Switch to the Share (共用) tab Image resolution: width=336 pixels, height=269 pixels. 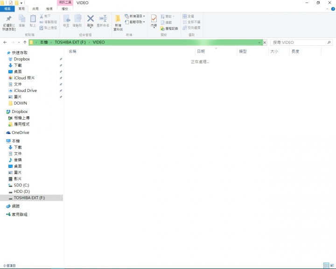(x=35, y=9)
